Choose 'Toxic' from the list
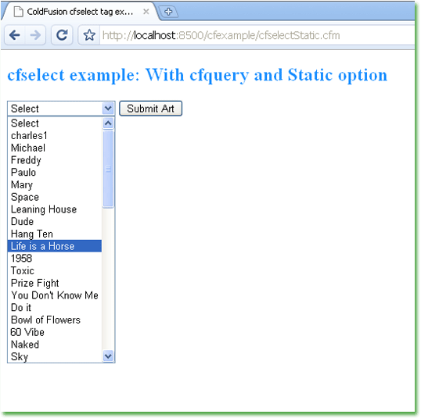The width and height of the screenshot is (421, 418). 55,271
